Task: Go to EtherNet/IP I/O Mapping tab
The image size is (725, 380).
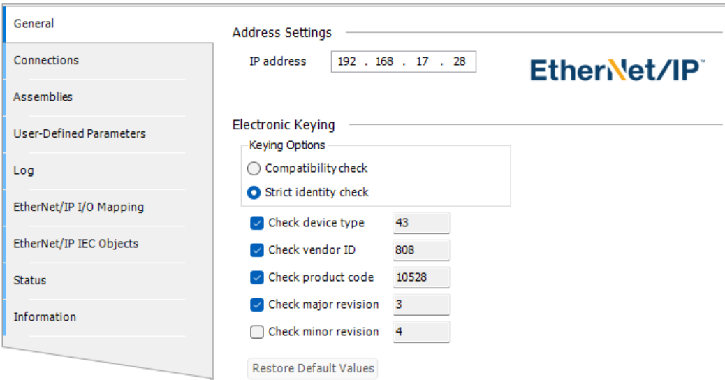Action: (x=78, y=207)
